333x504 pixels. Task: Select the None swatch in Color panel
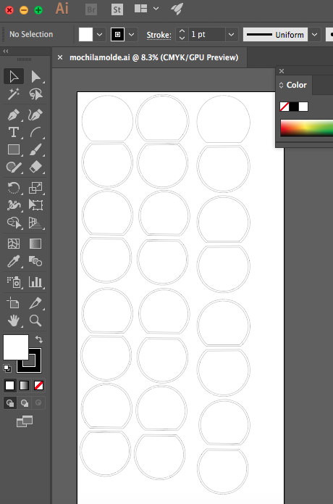(284, 107)
